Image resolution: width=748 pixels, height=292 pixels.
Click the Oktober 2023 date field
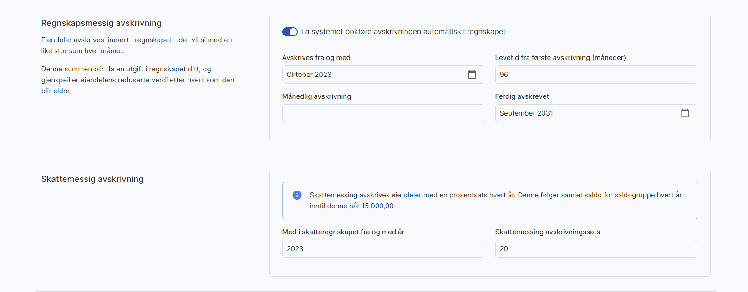point(373,75)
